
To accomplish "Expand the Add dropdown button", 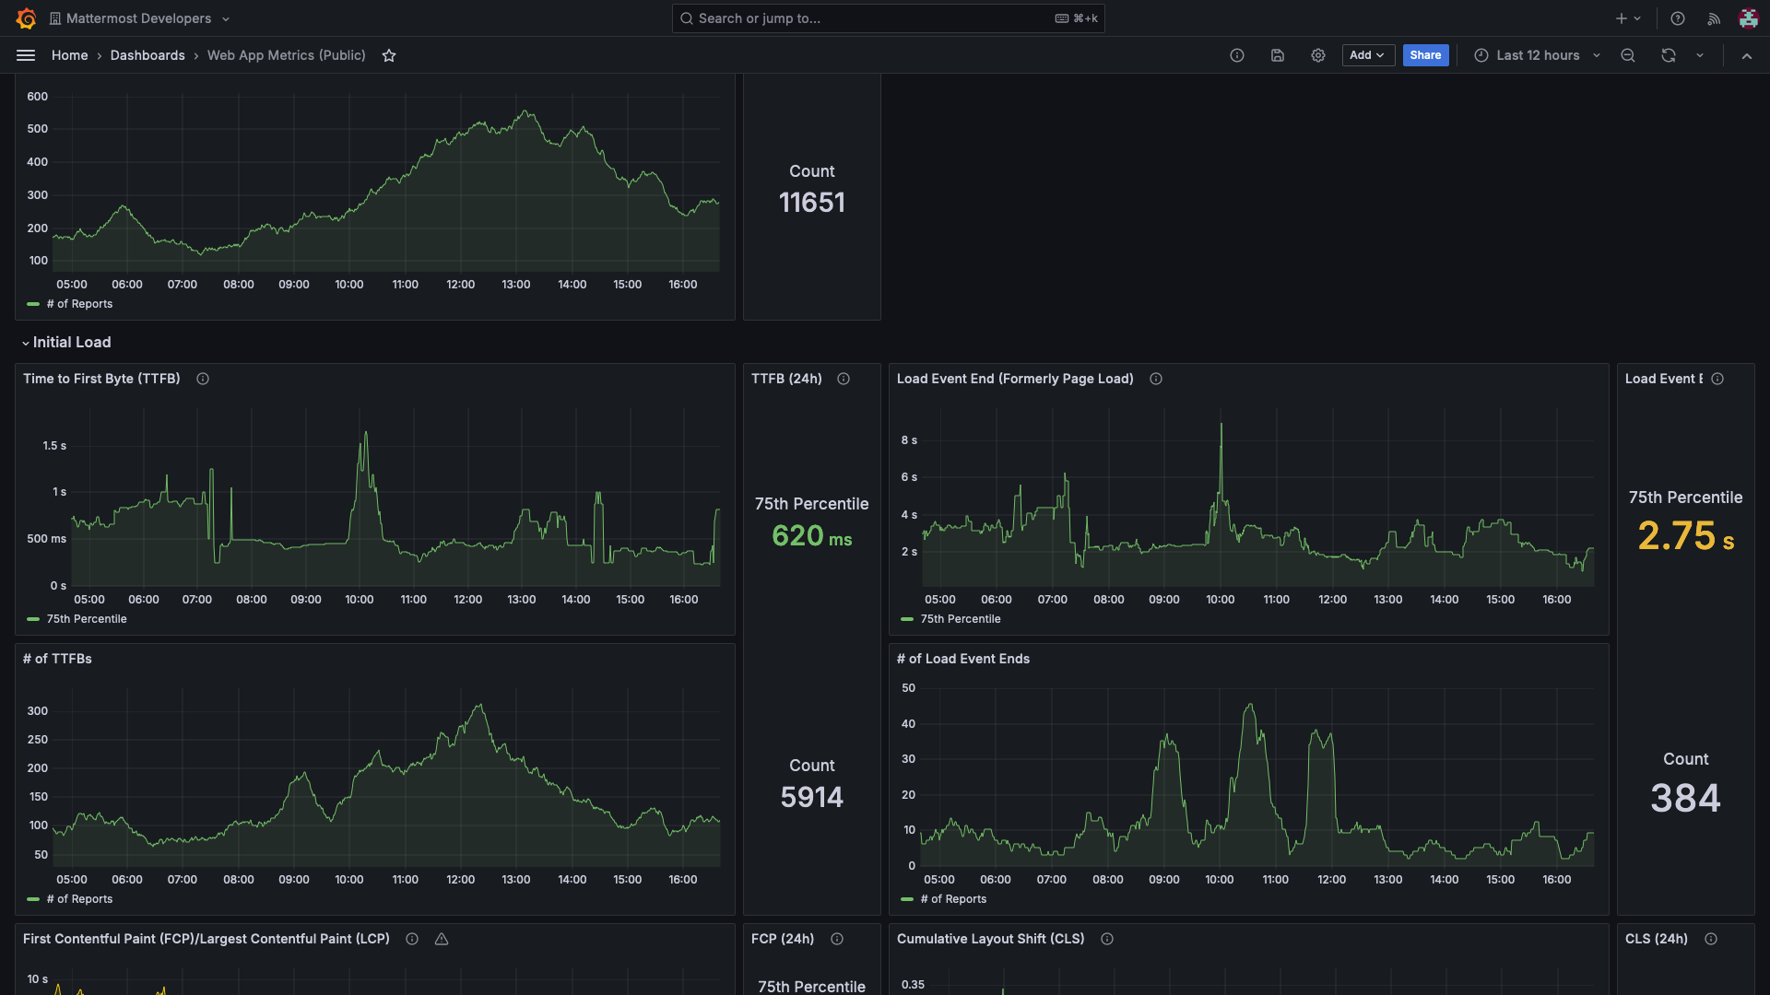I will coord(1367,55).
